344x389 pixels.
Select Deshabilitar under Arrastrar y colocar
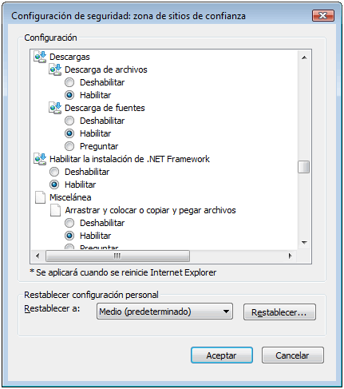click(x=69, y=223)
